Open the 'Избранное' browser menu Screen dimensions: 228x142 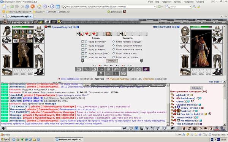tap(166, 2)
